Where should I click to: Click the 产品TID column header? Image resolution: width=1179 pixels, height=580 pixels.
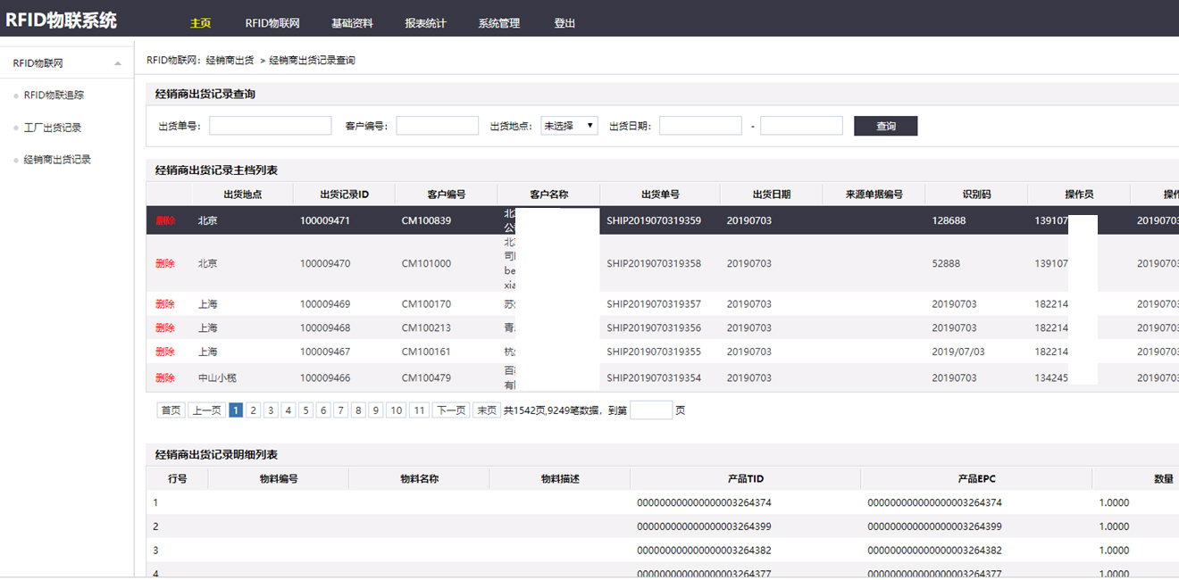point(746,479)
